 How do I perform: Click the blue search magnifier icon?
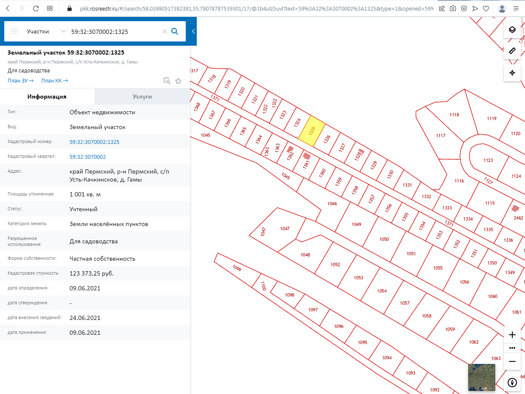click(175, 31)
